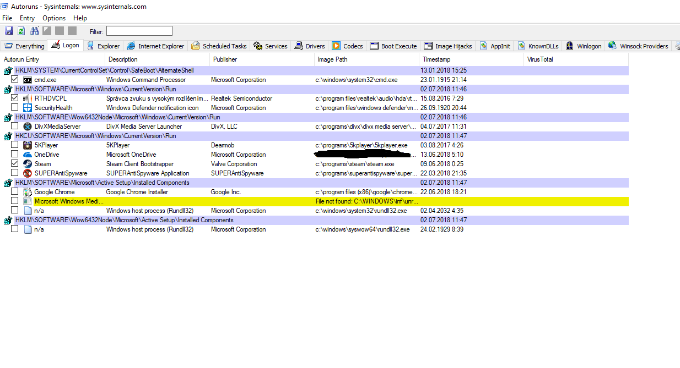
Task: Switch to the KnownDLLs tab
Action: (538, 46)
